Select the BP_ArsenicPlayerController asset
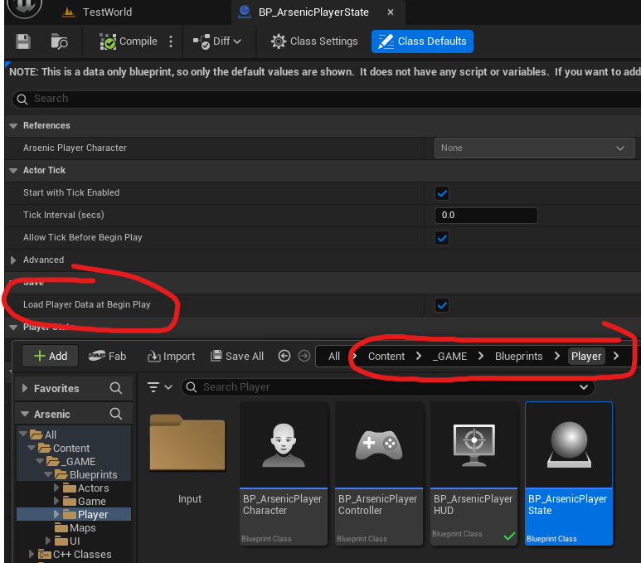Viewport: 641px width, 563px height. click(x=379, y=473)
